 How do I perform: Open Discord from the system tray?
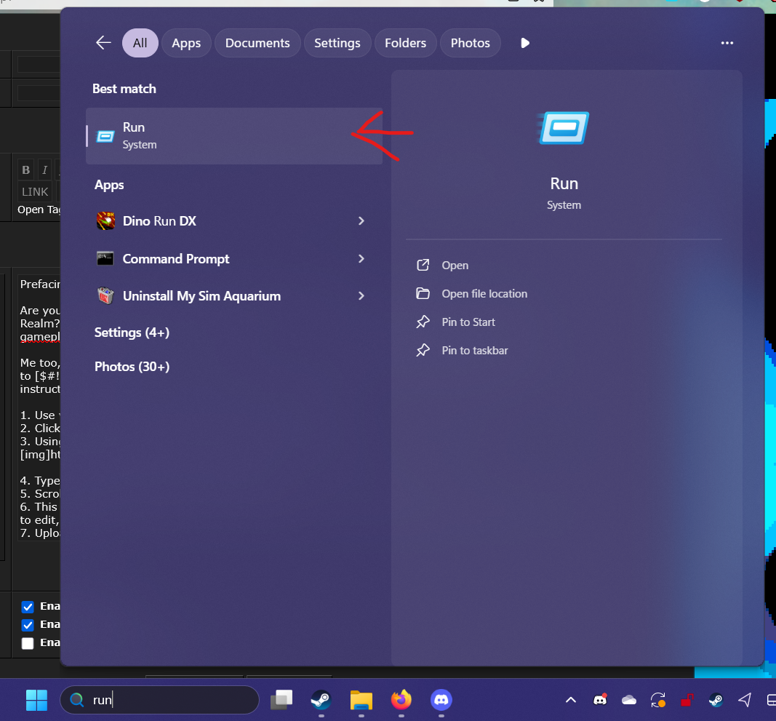pos(600,699)
